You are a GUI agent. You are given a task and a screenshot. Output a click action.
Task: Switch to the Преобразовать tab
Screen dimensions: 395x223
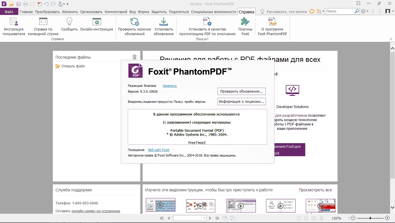click(x=47, y=12)
